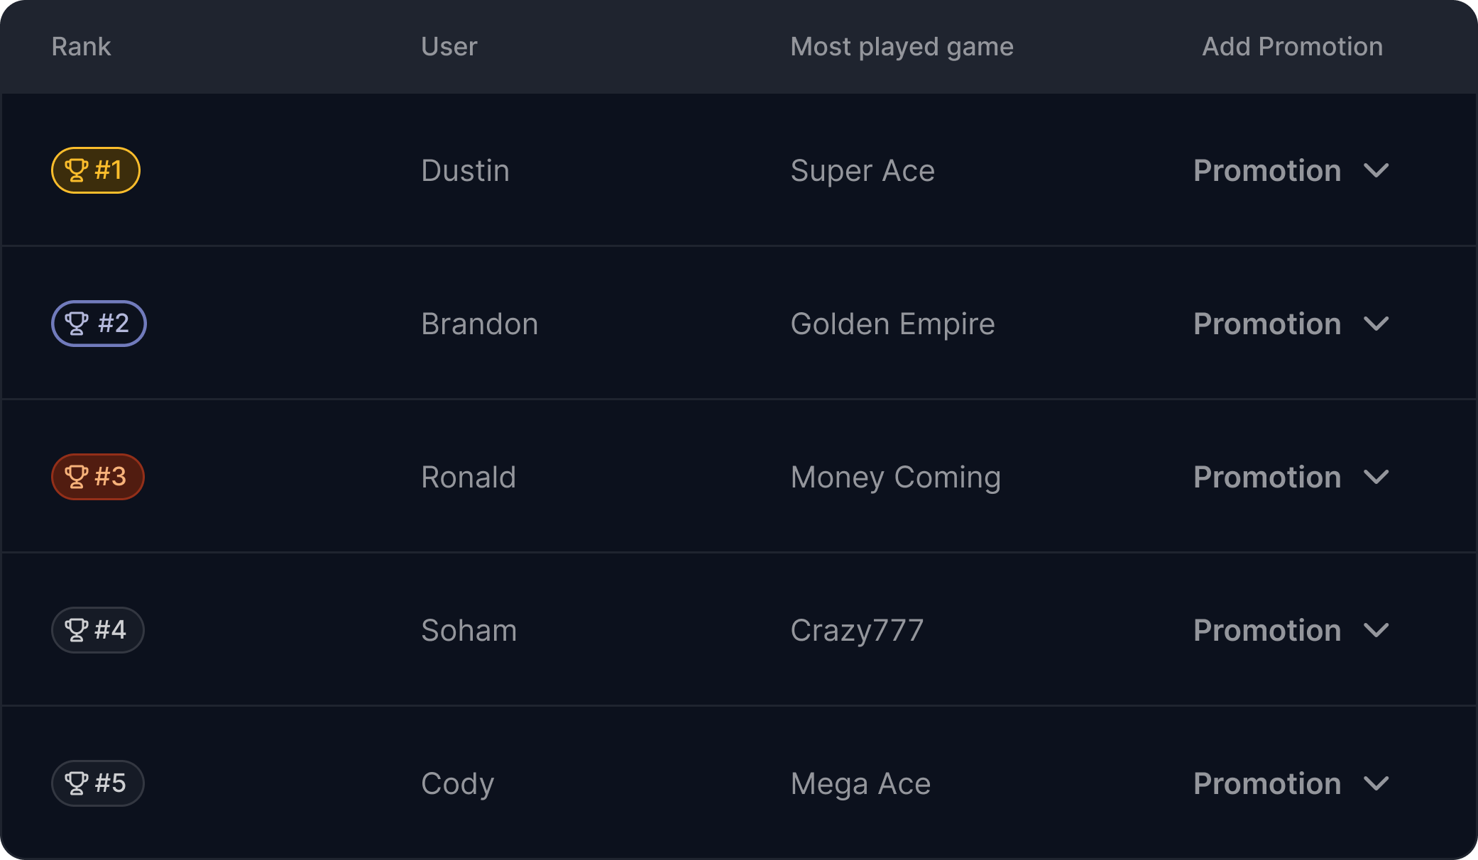Viewport: 1478px width, 860px height.
Task: Open the Promotion dropdown for Ronald
Action: pyautogui.click(x=1291, y=478)
